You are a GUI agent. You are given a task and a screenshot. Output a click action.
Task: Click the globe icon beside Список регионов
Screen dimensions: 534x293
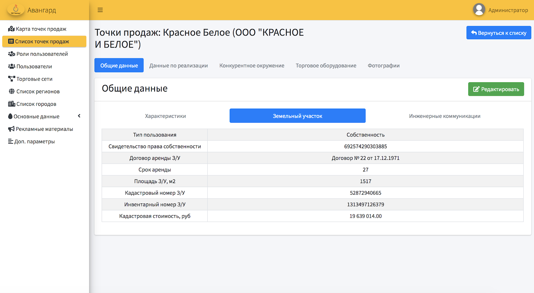coord(12,91)
